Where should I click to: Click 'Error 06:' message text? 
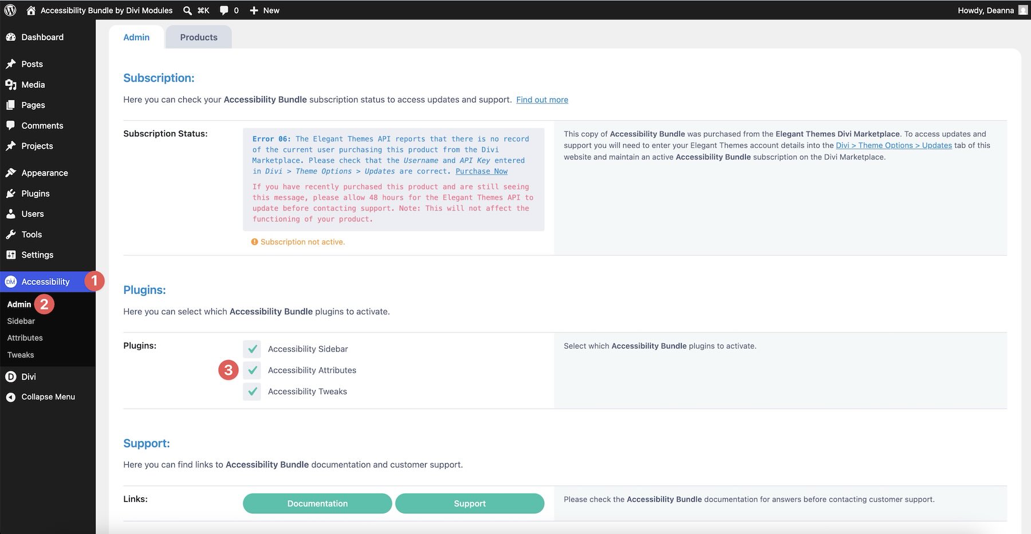(271, 139)
